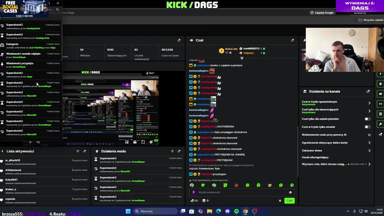The image size is (384, 216).
Task: Open settings gear on stream preview player
Action: [x=151, y=142]
